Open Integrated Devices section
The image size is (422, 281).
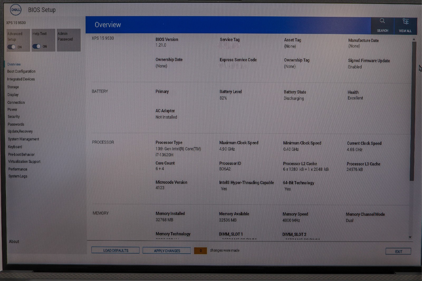coord(21,79)
